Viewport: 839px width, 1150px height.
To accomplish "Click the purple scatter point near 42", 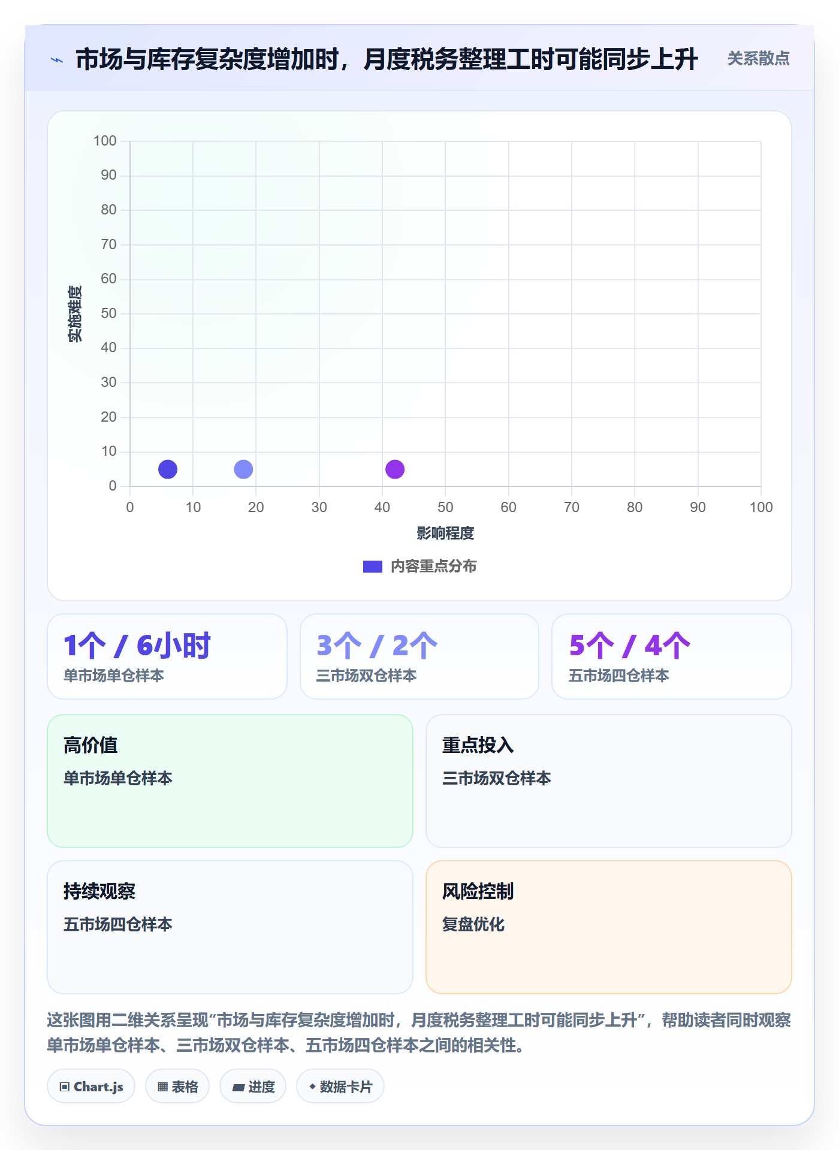I will tap(395, 469).
